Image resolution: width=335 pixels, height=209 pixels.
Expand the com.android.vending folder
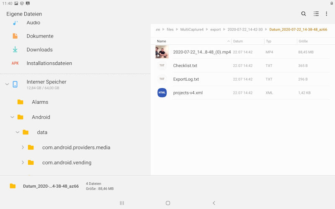pyautogui.click(x=23, y=163)
